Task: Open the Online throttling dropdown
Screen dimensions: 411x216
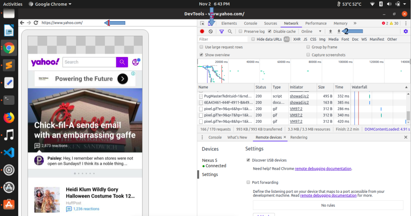Action: click(x=311, y=31)
